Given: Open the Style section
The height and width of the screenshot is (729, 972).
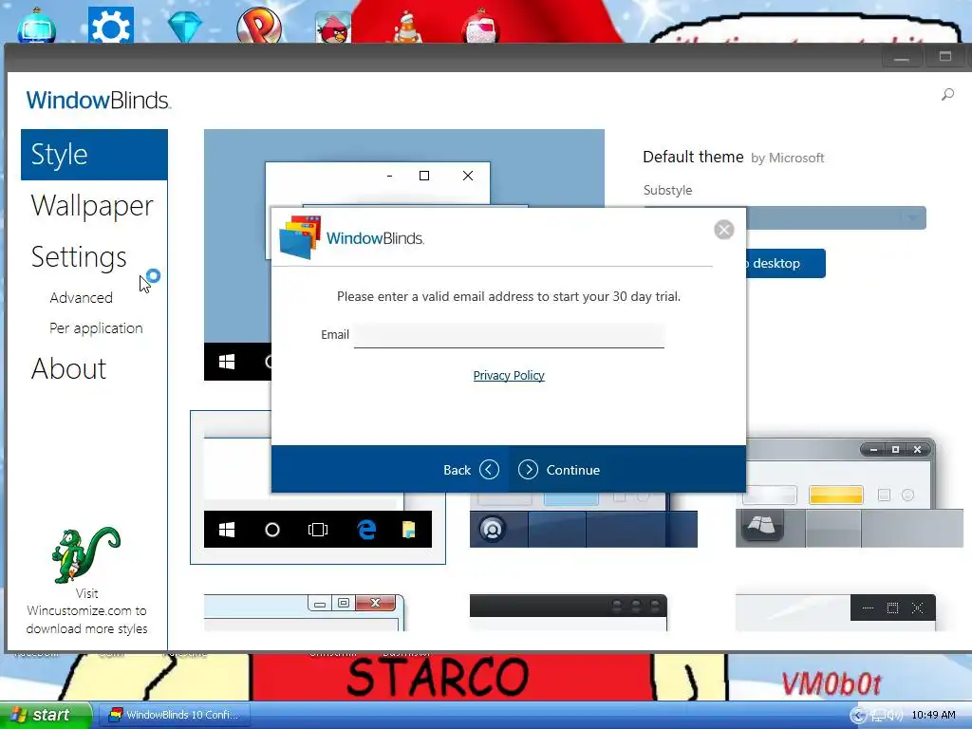Looking at the screenshot, I should (94, 155).
